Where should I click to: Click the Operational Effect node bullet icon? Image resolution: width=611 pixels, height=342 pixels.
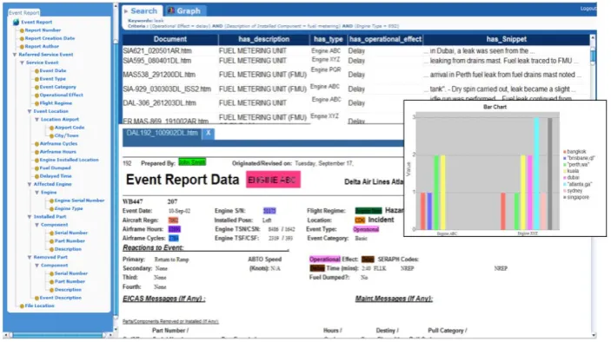37,95
